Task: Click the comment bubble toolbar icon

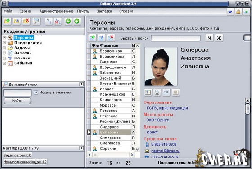Action: pos(36,21)
